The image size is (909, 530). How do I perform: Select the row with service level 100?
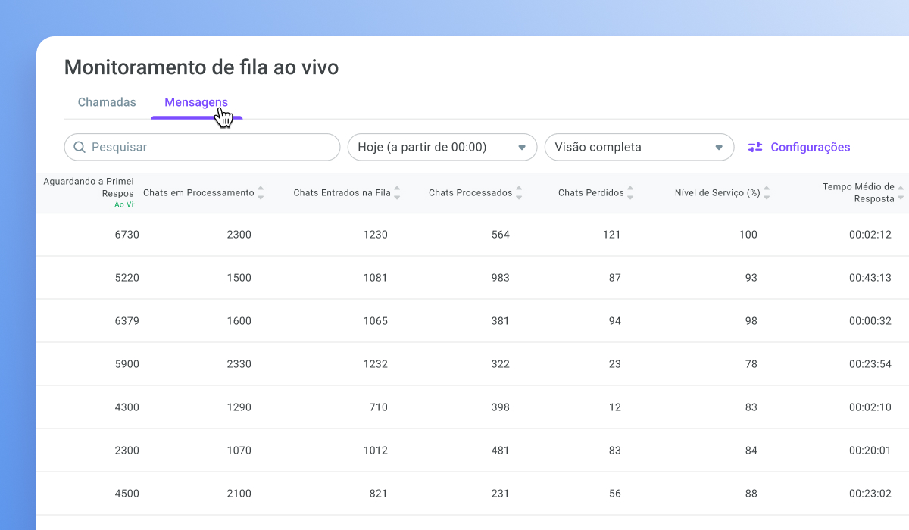[x=473, y=235]
